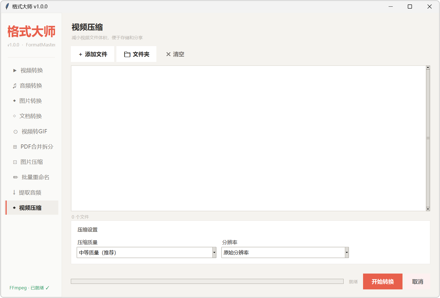This screenshot has width=440, height=298.
Task: Go to the 文档转换 page
Action: [32, 116]
